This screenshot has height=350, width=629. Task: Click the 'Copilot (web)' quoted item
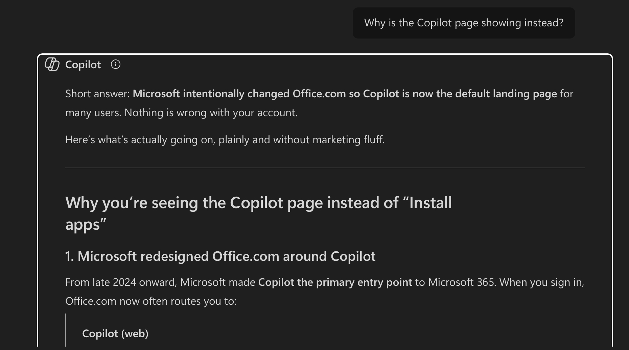click(115, 333)
